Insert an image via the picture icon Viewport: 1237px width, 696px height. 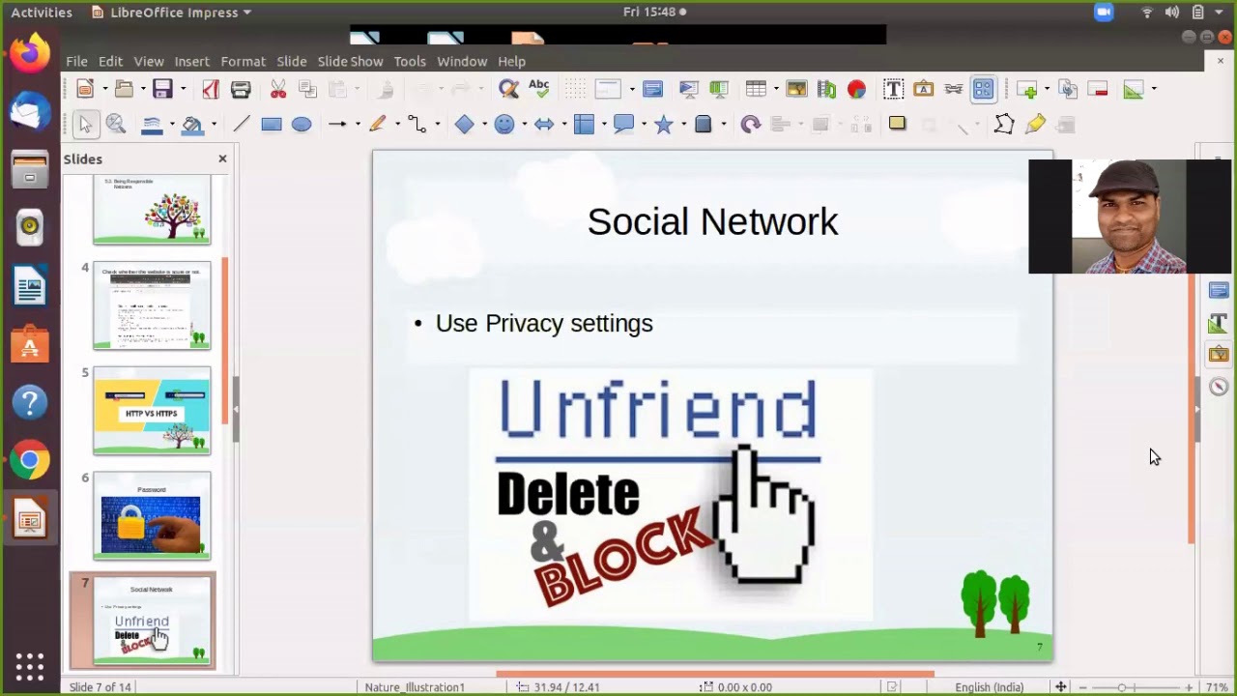796,89
